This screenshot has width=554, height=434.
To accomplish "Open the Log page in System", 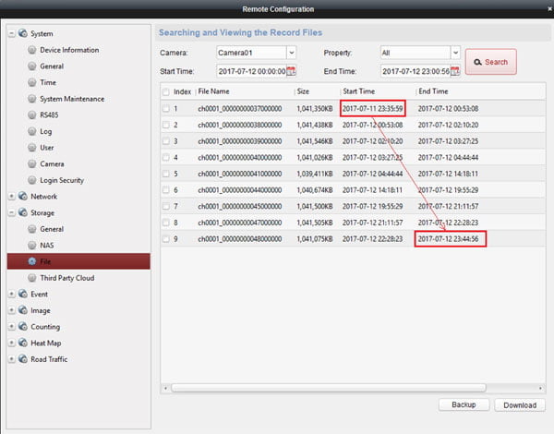I will click(47, 131).
